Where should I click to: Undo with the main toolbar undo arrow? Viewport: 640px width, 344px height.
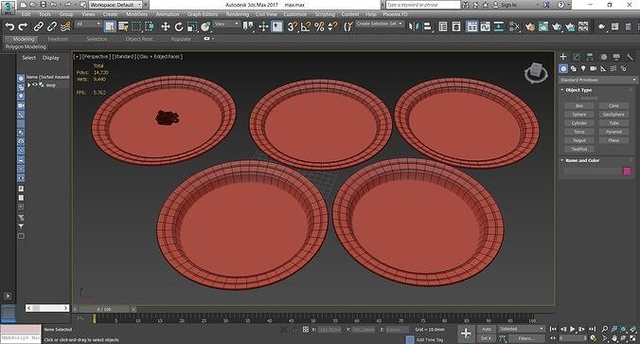9,27
